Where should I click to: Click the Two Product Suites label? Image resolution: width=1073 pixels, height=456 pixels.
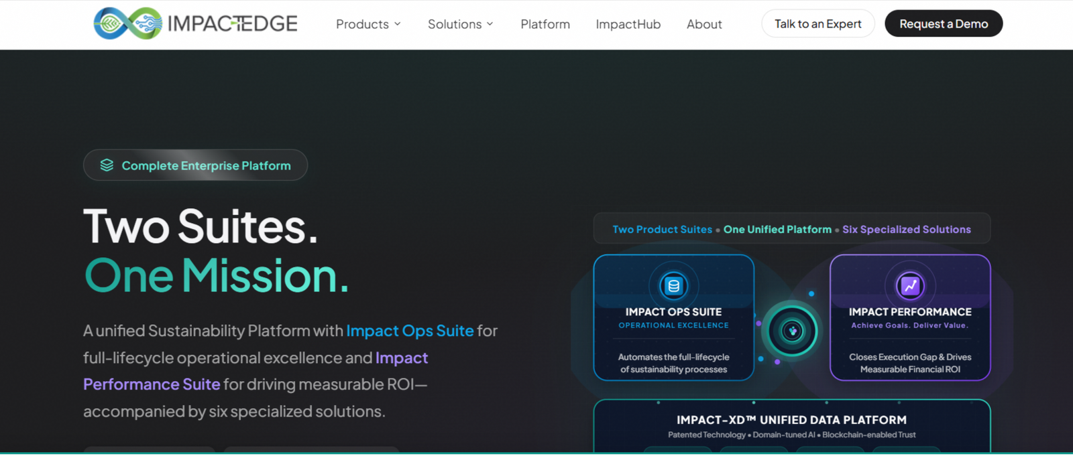tap(663, 229)
